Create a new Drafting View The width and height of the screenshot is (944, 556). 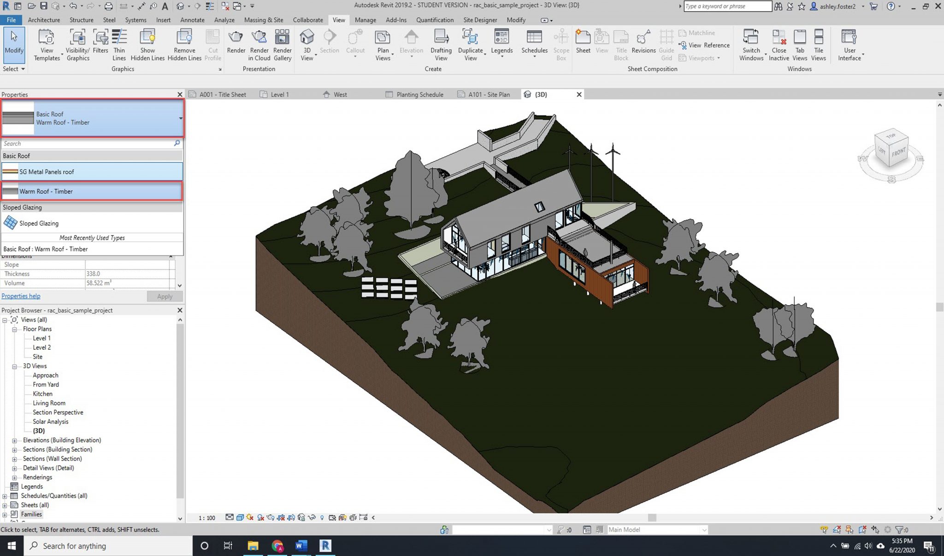[x=441, y=44]
